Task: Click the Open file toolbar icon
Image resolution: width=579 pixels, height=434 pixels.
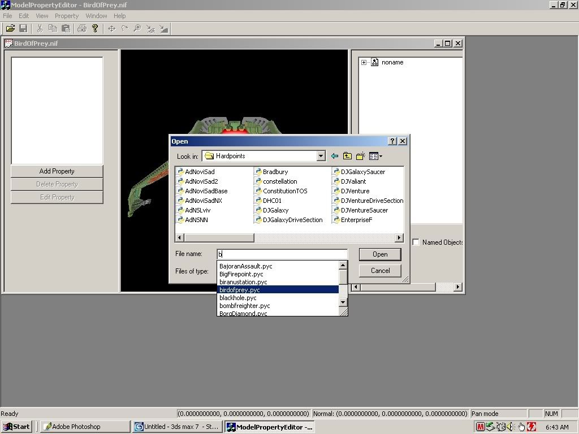Action: (10, 28)
